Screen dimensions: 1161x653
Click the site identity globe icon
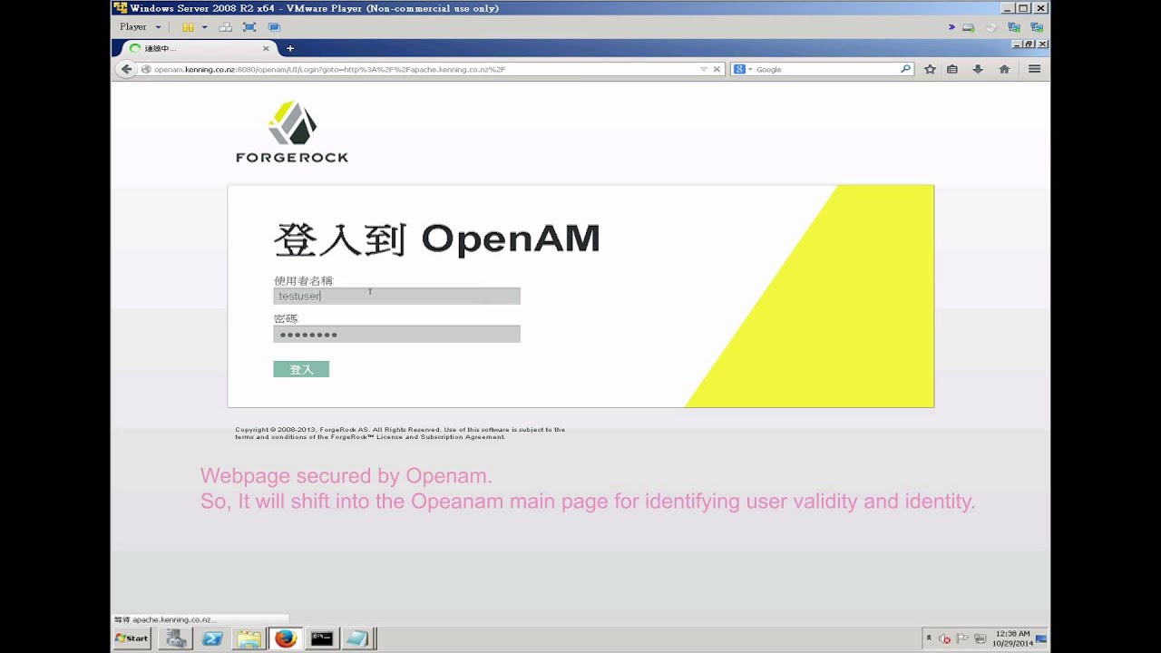146,69
